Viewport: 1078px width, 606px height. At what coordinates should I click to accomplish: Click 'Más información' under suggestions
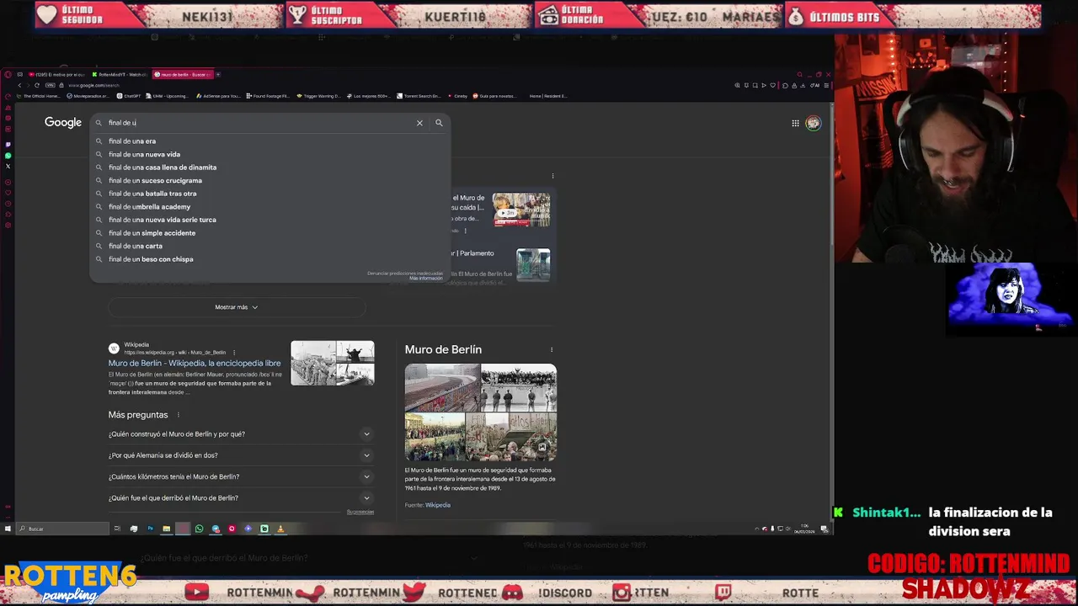pos(426,278)
